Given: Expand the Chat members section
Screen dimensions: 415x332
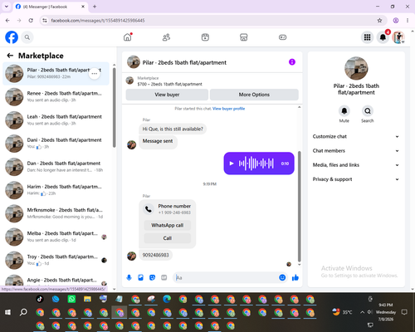Looking at the screenshot, I should pyautogui.click(x=356, y=151).
